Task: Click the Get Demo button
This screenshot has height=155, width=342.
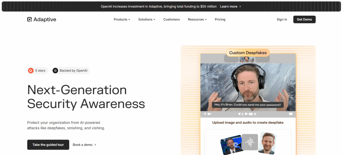Action: point(304,19)
